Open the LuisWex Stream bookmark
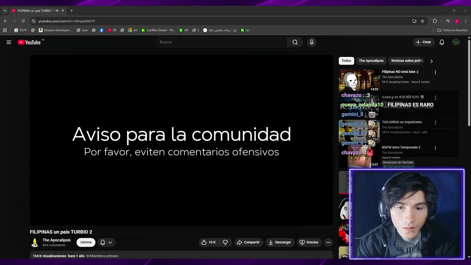This screenshot has width=471, height=265. (158, 30)
